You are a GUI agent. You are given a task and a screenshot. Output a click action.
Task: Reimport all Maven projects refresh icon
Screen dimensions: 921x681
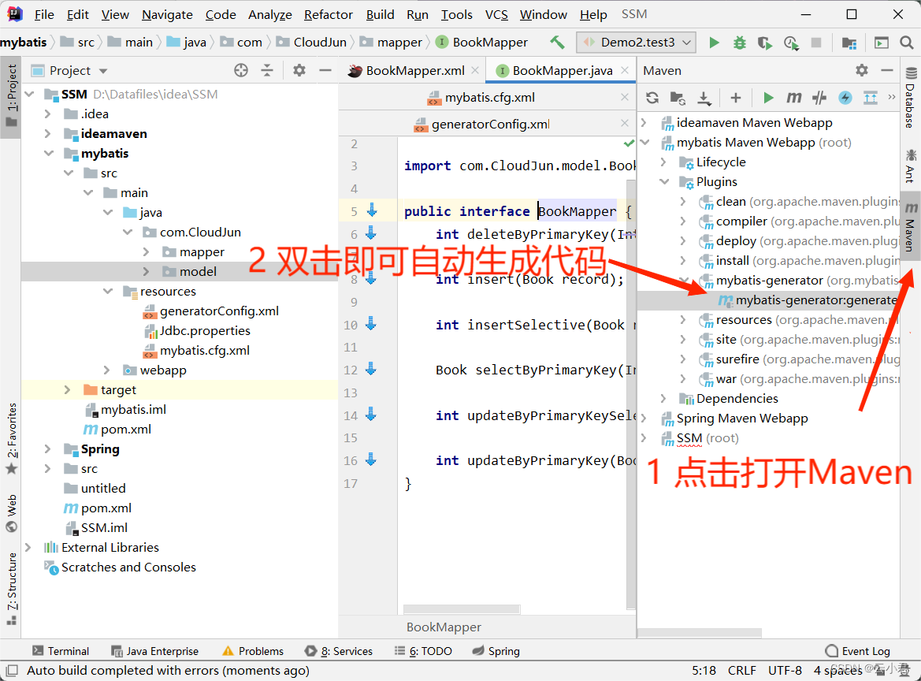tap(652, 98)
